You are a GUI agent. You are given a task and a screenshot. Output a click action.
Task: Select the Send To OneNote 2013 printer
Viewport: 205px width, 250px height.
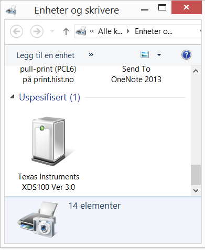click(136, 74)
